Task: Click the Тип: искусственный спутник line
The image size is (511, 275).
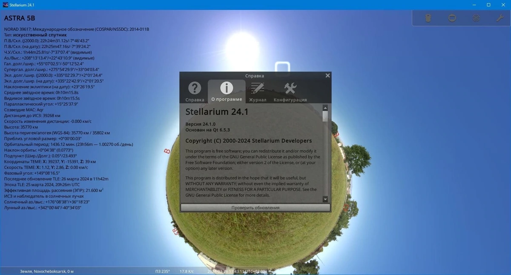Action: 35,35
